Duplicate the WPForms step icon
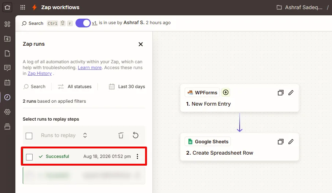Image resolution: width=332 pixels, height=193 pixels. pos(281,93)
